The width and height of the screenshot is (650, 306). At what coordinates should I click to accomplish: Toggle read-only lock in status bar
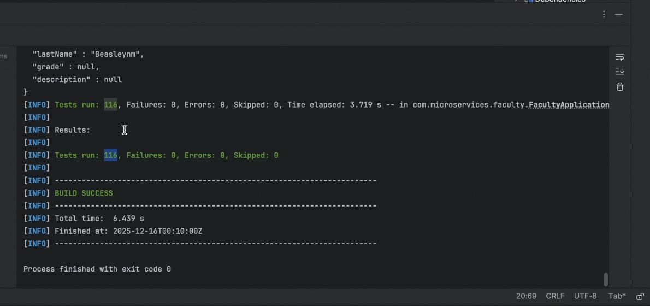(640, 296)
